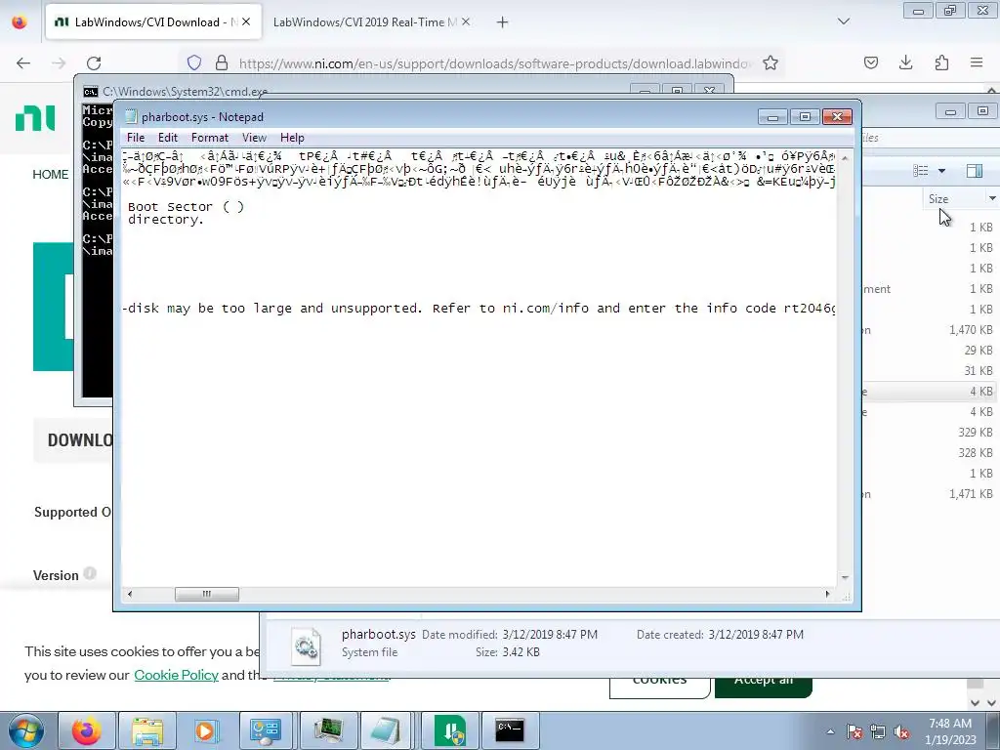The image size is (1000, 750).
Task: Select the 1,470 KB file row
Action: (x=930, y=330)
